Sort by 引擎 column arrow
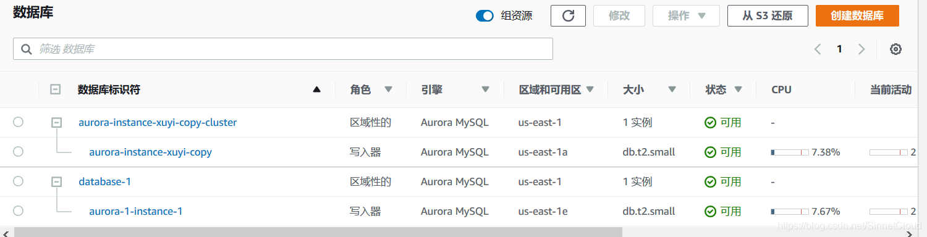Screen dimensions: 927x237 pos(485,89)
